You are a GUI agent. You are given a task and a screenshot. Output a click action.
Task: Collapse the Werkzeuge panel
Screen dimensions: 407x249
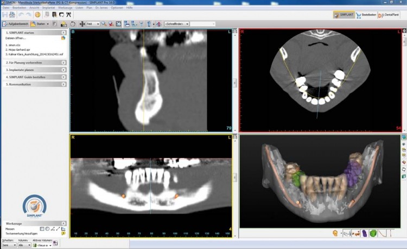coord(63,224)
